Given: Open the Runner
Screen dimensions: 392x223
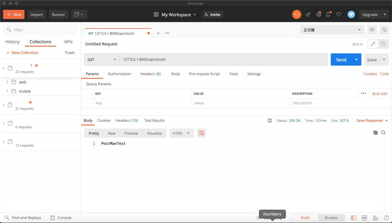Looking at the screenshot, I should 59,15.
